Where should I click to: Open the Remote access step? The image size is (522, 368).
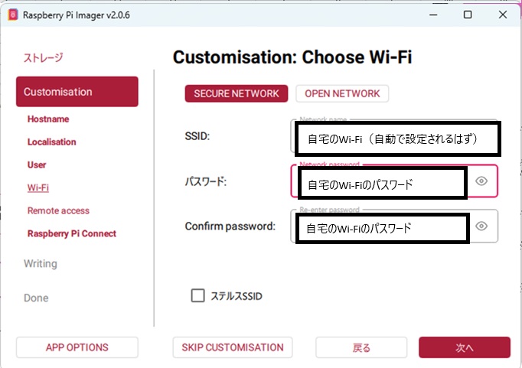tap(58, 211)
